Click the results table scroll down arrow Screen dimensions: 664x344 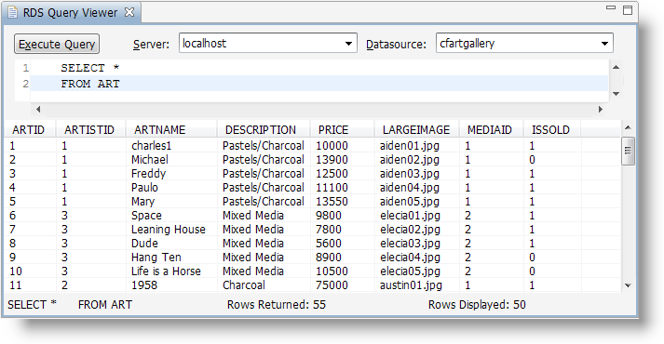pos(628,285)
